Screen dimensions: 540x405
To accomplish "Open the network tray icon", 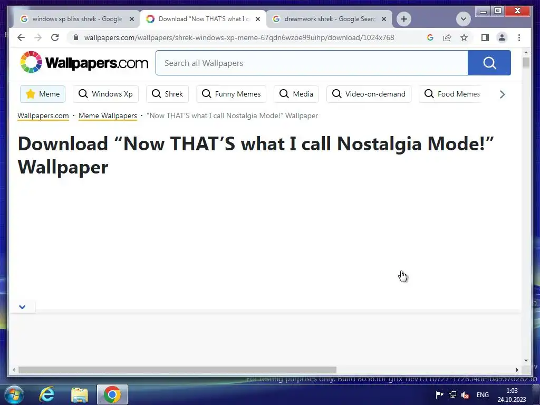I will click(x=452, y=394).
